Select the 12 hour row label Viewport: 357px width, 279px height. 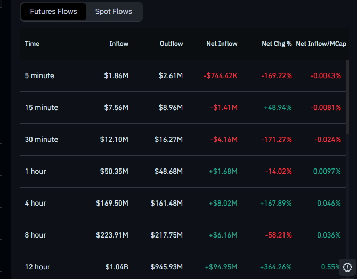coord(37,267)
